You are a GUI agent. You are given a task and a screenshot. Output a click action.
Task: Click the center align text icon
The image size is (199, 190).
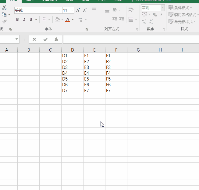tap(100, 20)
